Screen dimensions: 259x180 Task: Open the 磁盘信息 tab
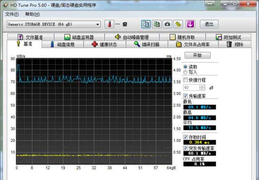pyautogui.click(x=63, y=44)
